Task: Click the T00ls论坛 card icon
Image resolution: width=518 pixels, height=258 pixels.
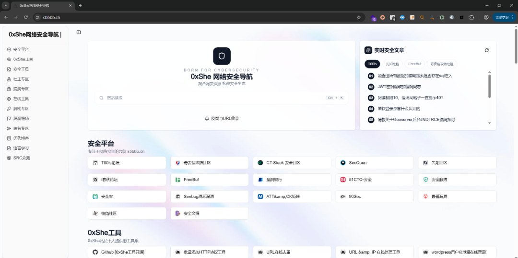Action: tap(95, 163)
